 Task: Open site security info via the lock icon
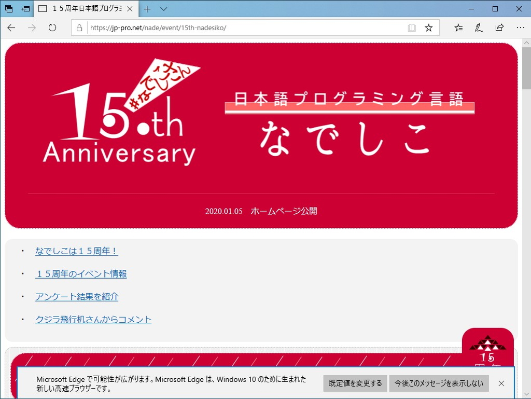78,27
